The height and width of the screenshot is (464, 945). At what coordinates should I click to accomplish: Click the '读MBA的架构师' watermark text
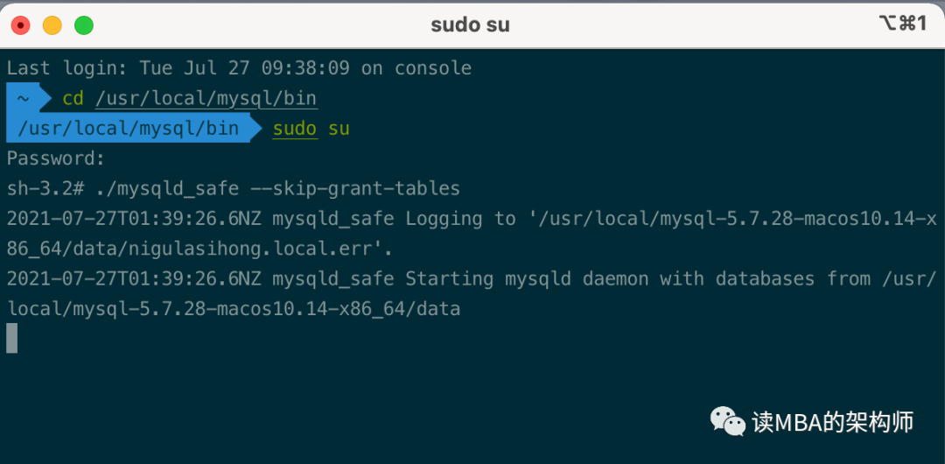tap(833, 422)
